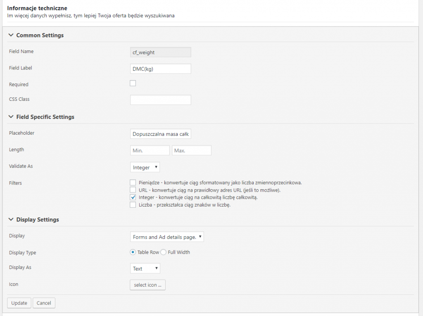This screenshot has width=423, height=316.
Task: Click the Icon label
Action: 14,284
